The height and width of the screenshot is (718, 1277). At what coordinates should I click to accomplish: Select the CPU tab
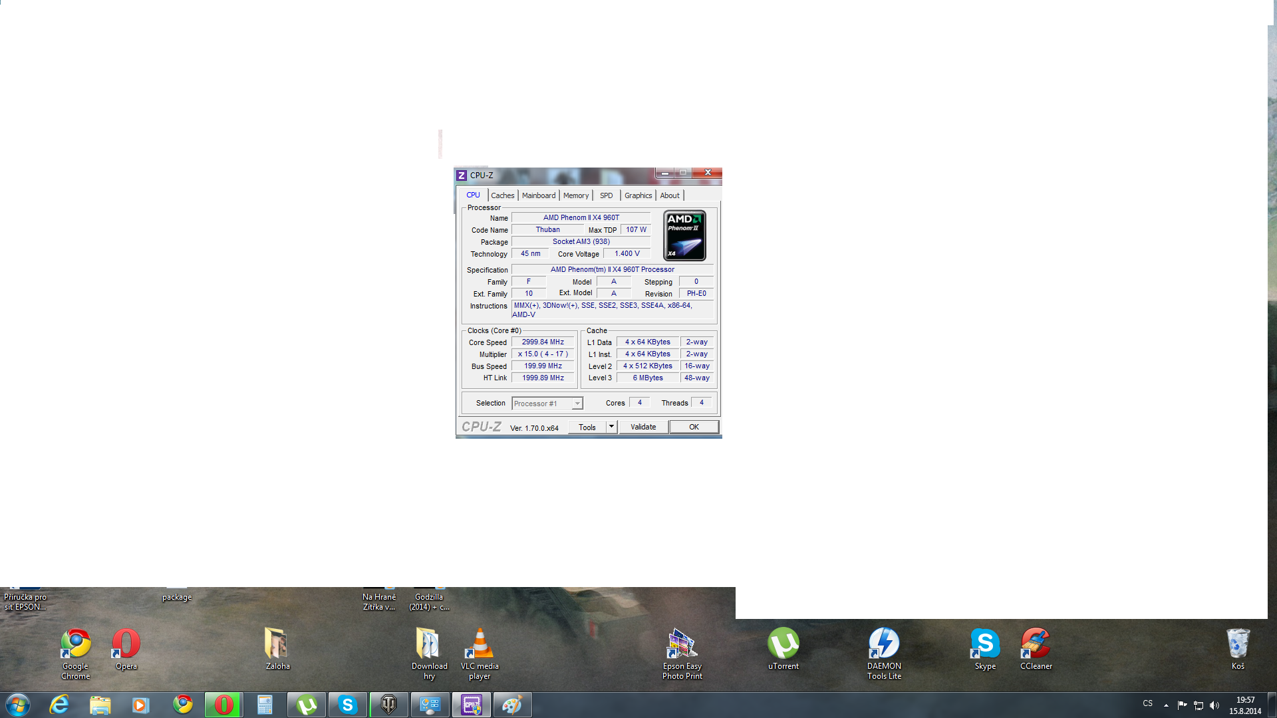pos(473,195)
